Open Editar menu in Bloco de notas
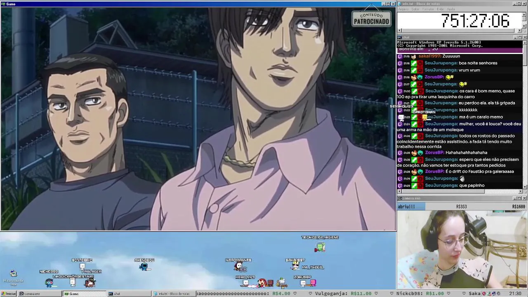The image size is (528, 297). pos(415,9)
